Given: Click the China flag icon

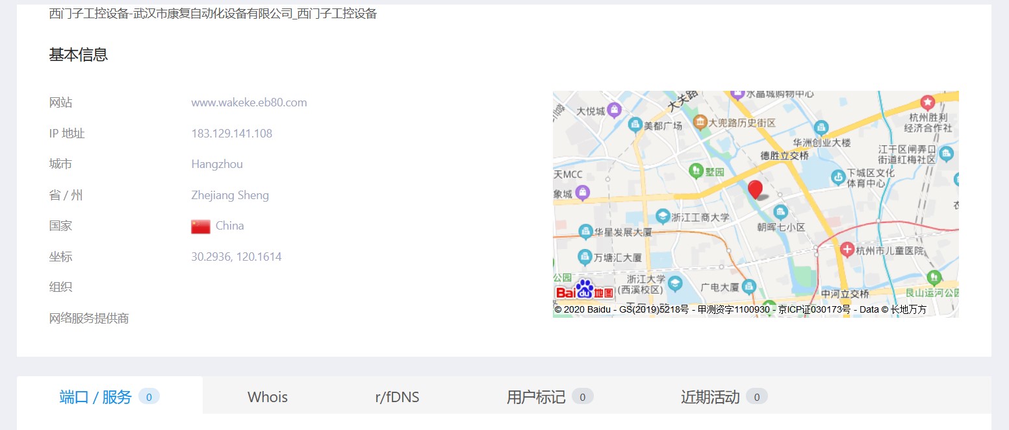Looking at the screenshot, I should pos(201,226).
